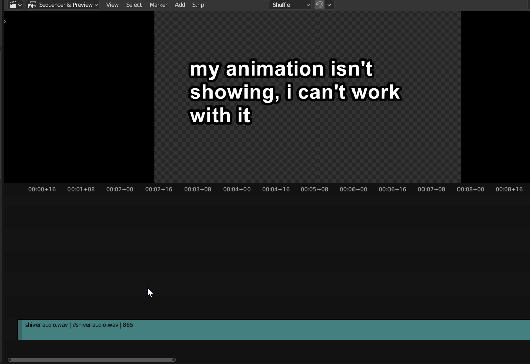The image size is (530, 364).
Task: Click the 00:00+16 timecode on the ruler
Action: tap(42, 189)
